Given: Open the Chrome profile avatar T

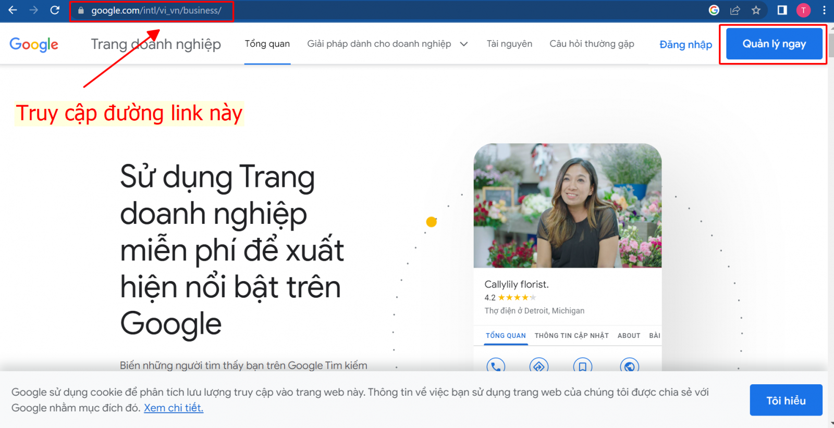Looking at the screenshot, I should pyautogui.click(x=803, y=10).
